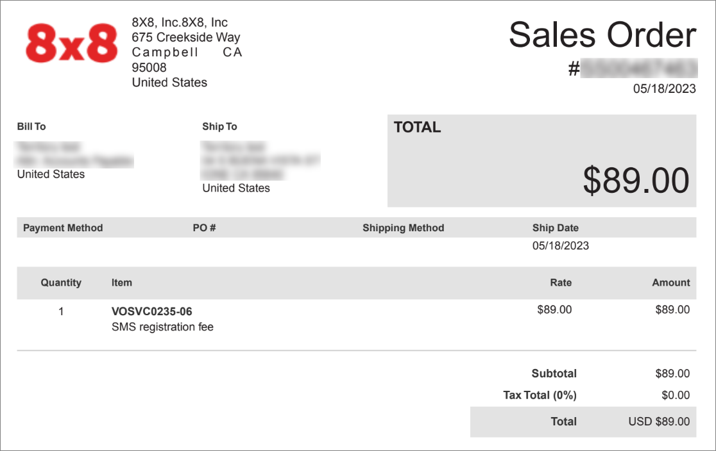Click the Quantity column header
Viewport: 716px width, 451px height.
click(x=61, y=283)
